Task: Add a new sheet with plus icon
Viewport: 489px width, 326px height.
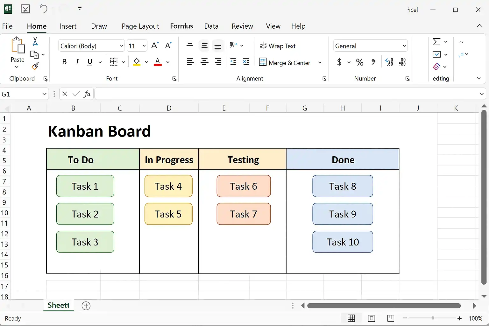Action: (86, 306)
